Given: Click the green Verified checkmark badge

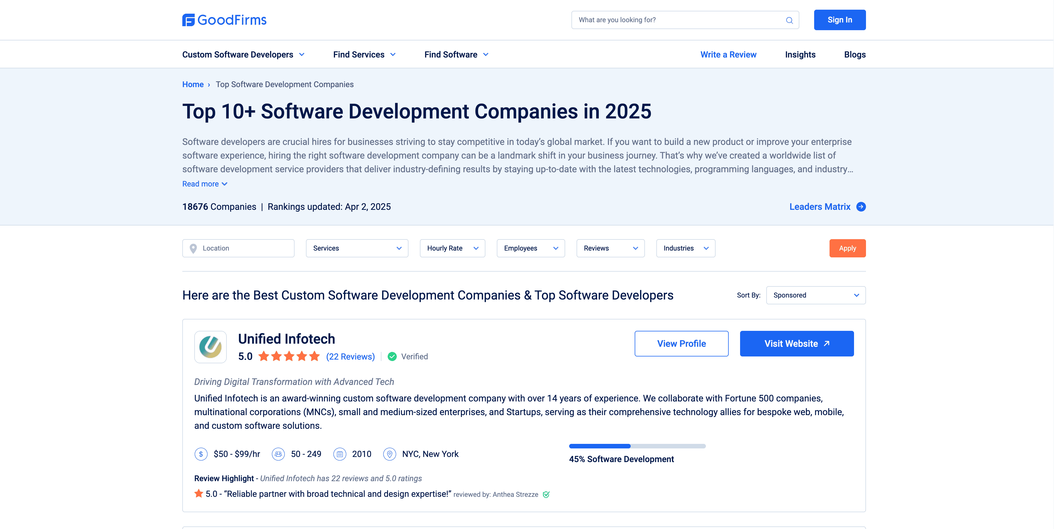Looking at the screenshot, I should 392,356.
